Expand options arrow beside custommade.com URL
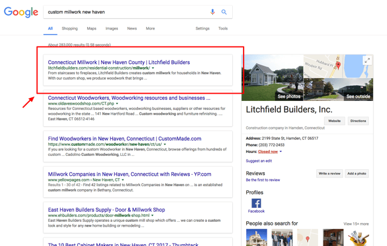The height and width of the screenshot is (246, 387). click(x=165, y=144)
